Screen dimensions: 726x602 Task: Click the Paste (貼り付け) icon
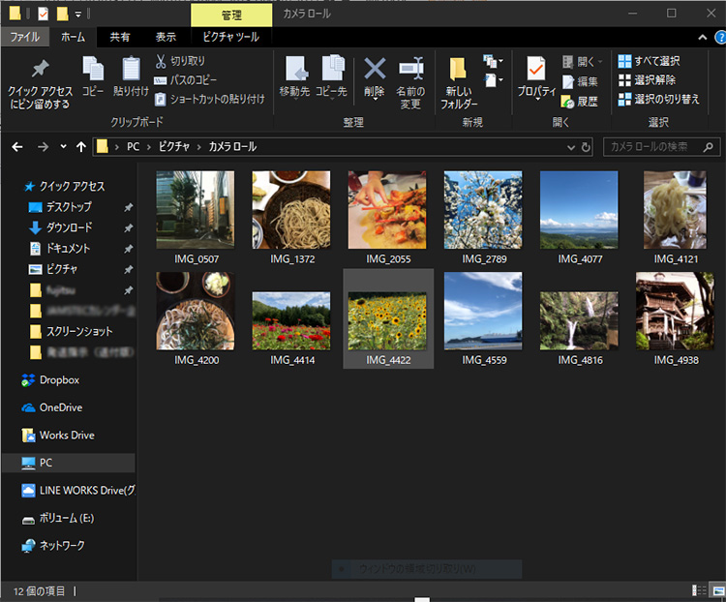pyautogui.click(x=131, y=77)
